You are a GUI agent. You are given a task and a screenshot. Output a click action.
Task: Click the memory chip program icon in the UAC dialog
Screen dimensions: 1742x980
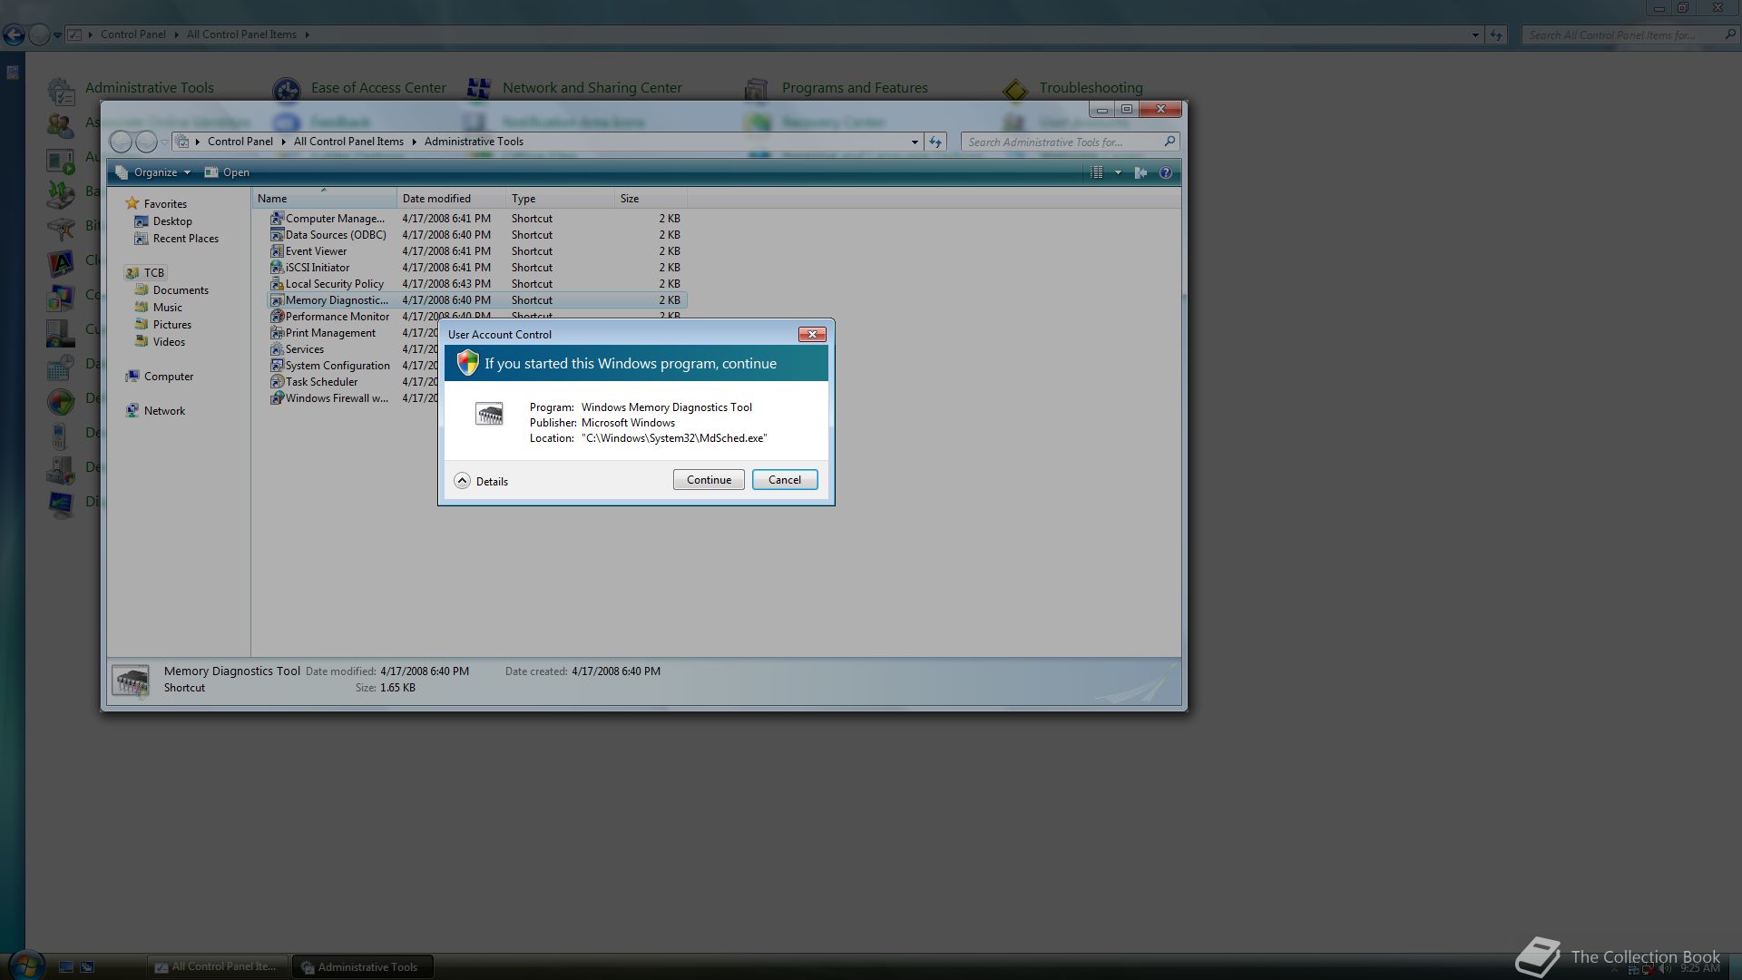point(489,415)
